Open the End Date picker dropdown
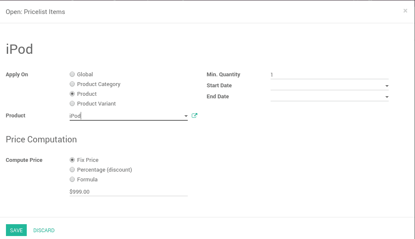The image size is (415, 239). (387, 97)
